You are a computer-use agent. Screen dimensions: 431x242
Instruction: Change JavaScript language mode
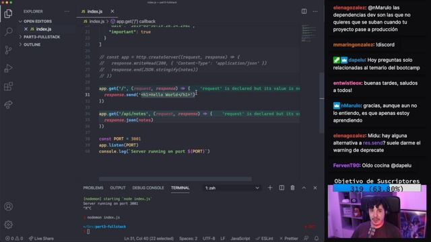coord(240,239)
